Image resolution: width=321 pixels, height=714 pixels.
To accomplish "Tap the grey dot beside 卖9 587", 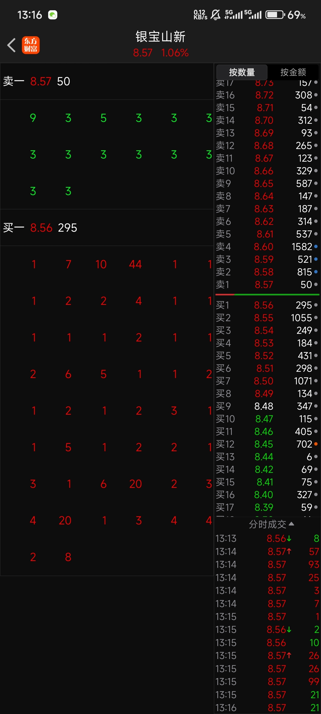I will [316, 183].
